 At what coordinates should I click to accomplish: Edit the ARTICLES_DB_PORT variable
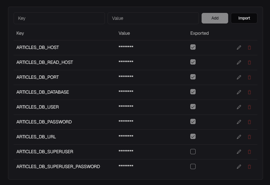click(239, 77)
